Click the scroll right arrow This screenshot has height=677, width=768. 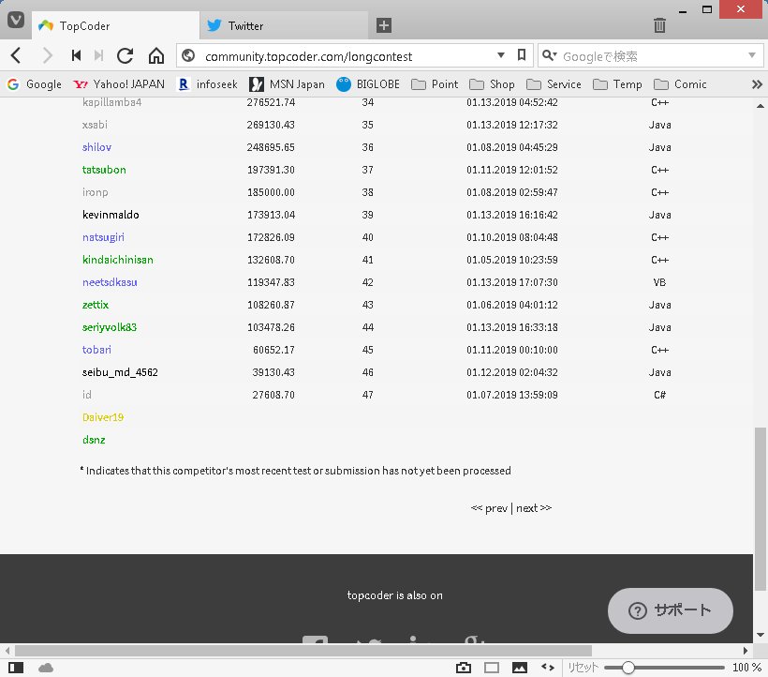coord(745,651)
